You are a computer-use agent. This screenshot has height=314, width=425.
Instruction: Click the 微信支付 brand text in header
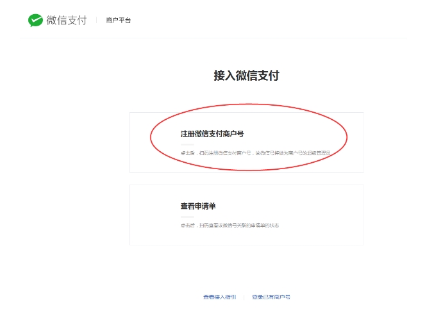(x=66, y=21)
